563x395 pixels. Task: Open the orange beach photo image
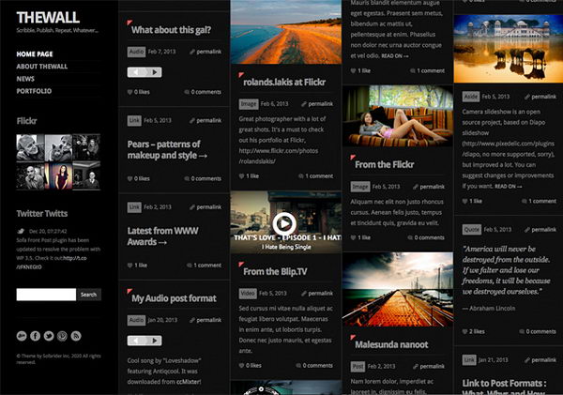pos(286,32)
